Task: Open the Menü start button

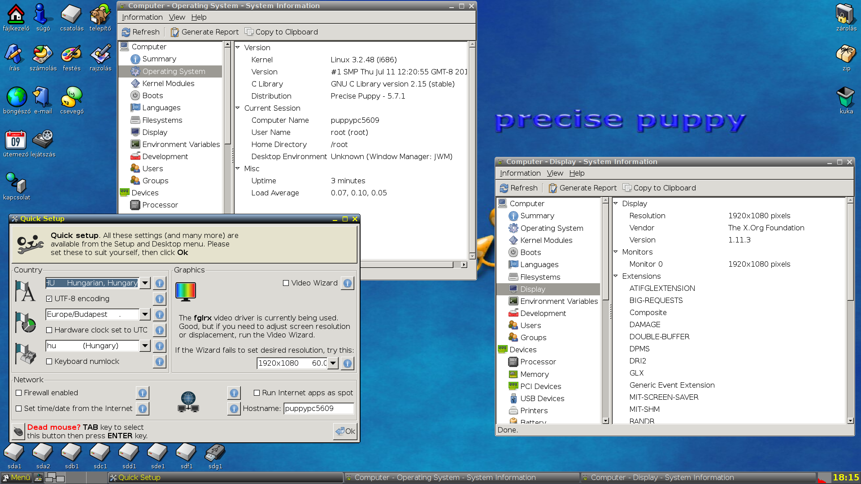Action: (x=16, y=478)
